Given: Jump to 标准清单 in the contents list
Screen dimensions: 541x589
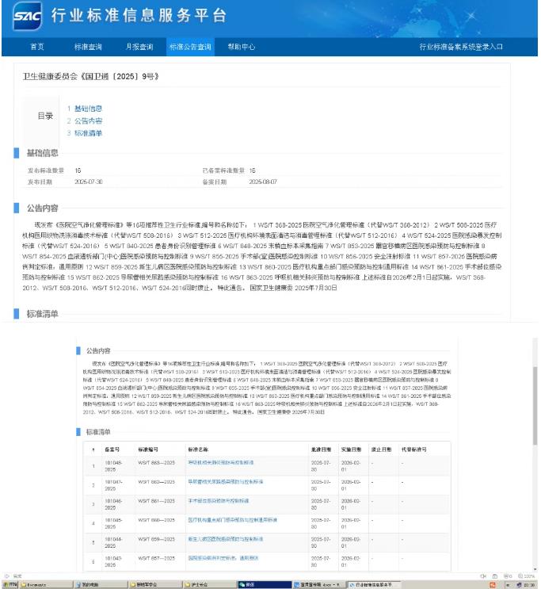Looking at the screenshot, I should tap(88, 132).
